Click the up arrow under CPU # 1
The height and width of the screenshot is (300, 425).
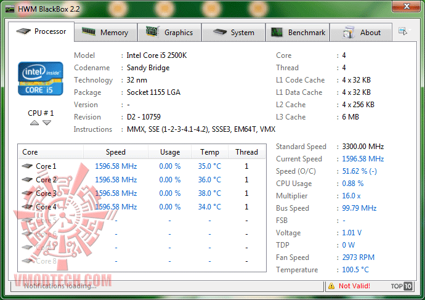34,123
